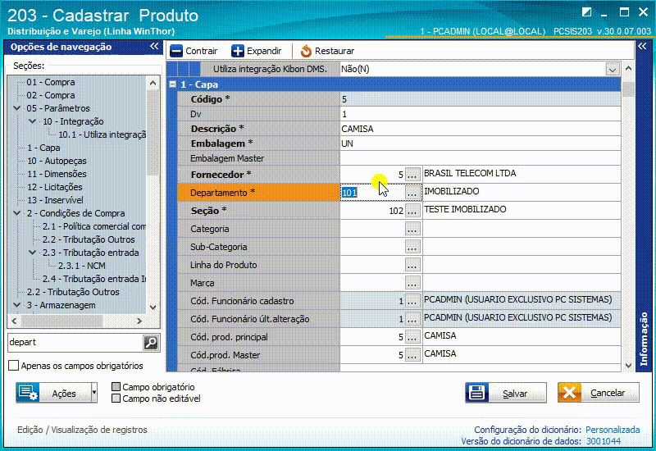The height and width of the screenshot is (451, 656).
Task: Collapse 05 - Parâmetros tree node
Action: 17,108
